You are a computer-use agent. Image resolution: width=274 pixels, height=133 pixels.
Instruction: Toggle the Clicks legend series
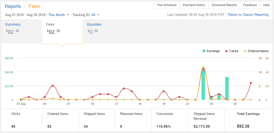[x=232, y=51]
